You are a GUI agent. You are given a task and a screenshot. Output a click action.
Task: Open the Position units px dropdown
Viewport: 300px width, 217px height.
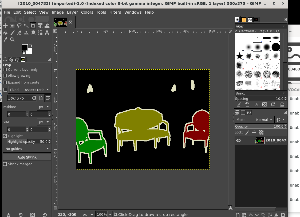(44, 107)
